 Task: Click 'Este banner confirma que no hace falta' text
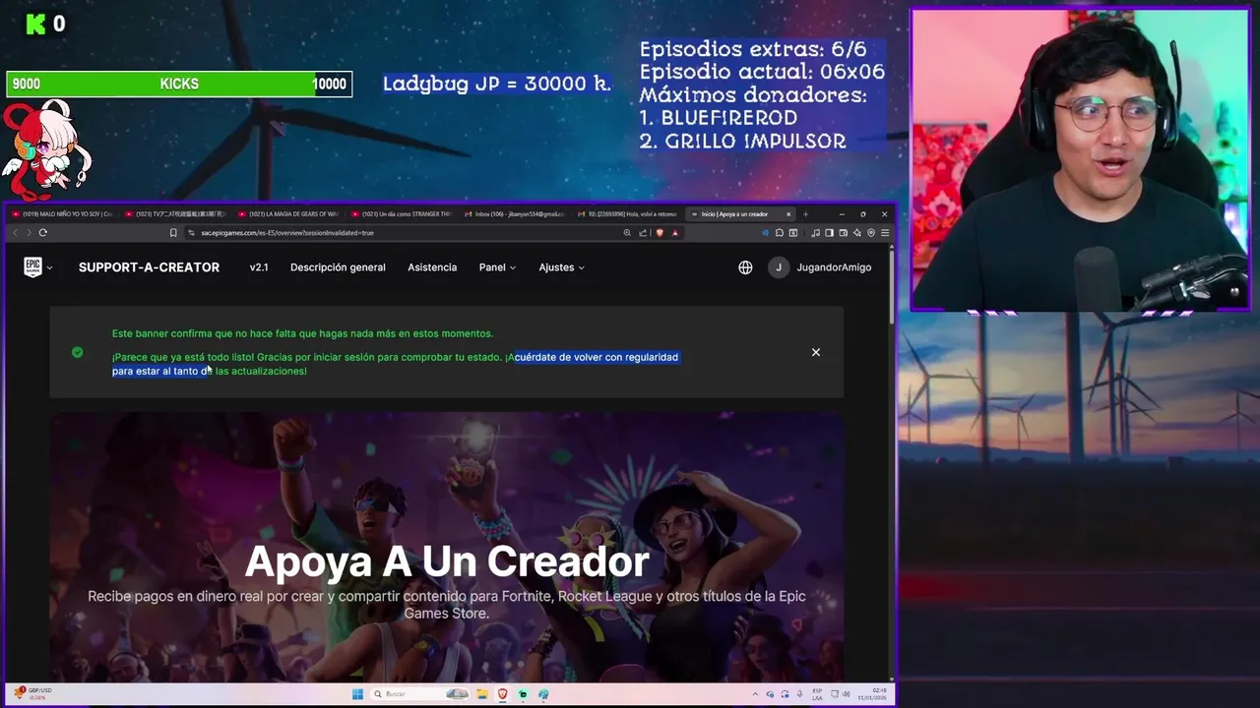click(302, 333)
